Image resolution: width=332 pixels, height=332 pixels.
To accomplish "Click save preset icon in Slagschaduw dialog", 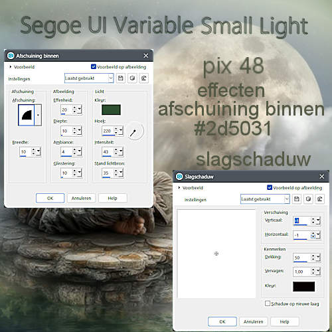I will click(297, 199).
